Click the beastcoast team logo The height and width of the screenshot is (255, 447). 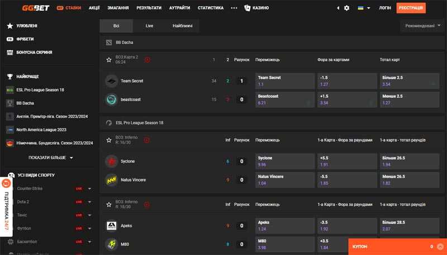click(111, 100)
